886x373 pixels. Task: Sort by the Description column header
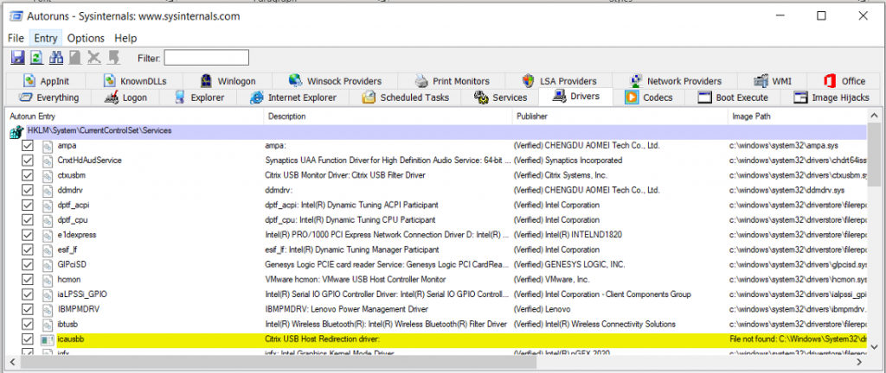pos(387,117)
